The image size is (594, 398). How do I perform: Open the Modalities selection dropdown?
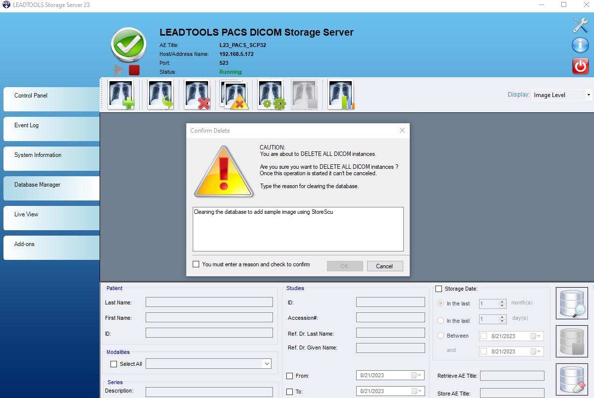pos(267,363)
